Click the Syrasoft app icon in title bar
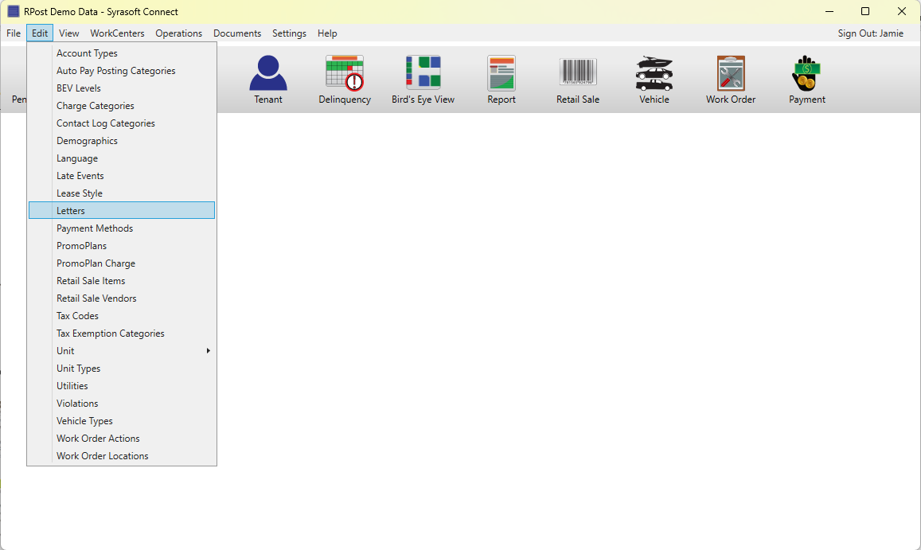The height and width of the screenshot is (550, 921). (x=13, y=11)
